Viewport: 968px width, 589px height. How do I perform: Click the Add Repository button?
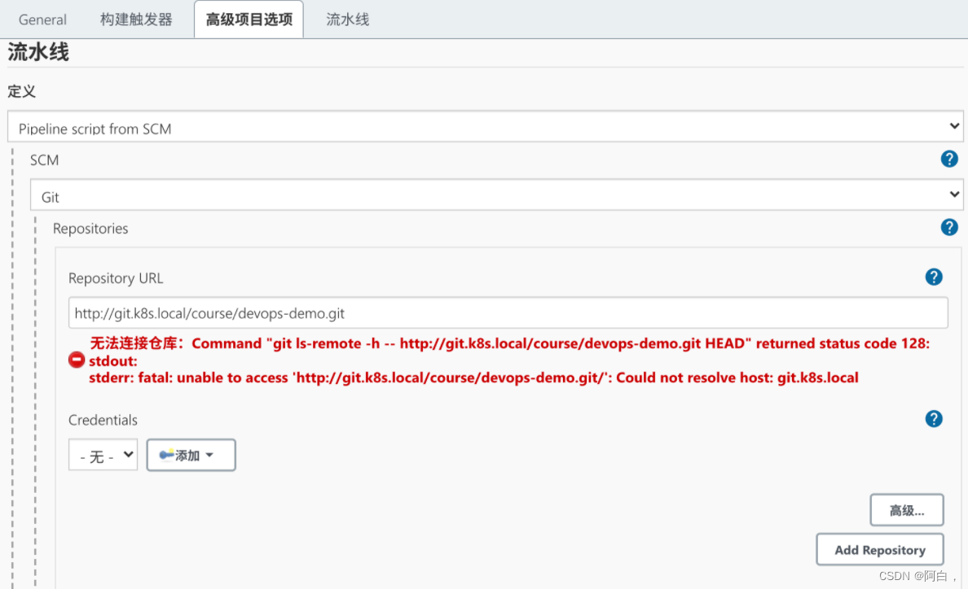coord(880,550)
